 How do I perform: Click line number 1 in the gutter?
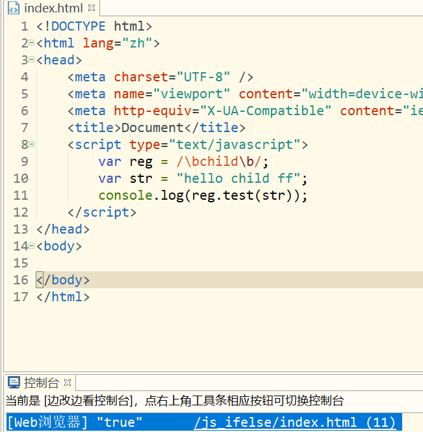coord(25,27)
